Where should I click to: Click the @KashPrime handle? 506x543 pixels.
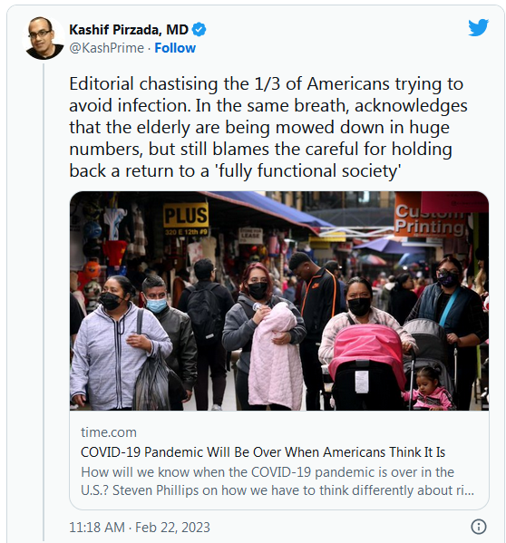tap(106, 48)
